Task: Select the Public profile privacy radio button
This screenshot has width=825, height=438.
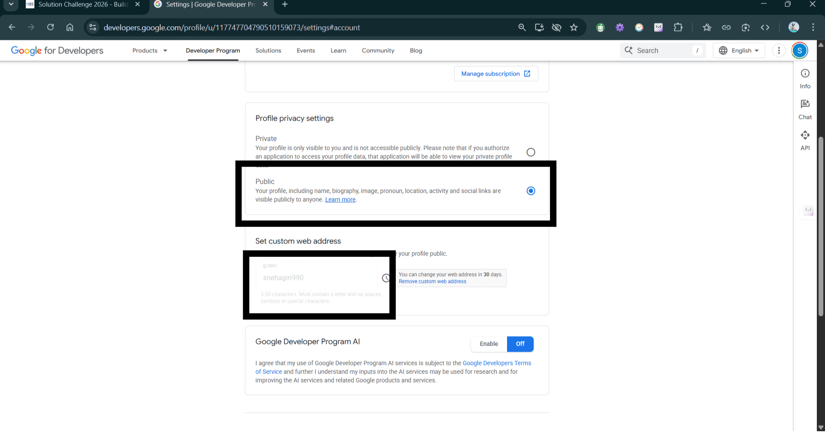Action: [531, 191]
